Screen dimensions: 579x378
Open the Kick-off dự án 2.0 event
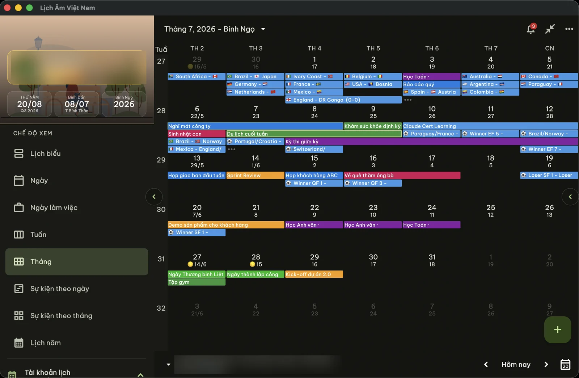pyautogui.click(x=314, y=274)
